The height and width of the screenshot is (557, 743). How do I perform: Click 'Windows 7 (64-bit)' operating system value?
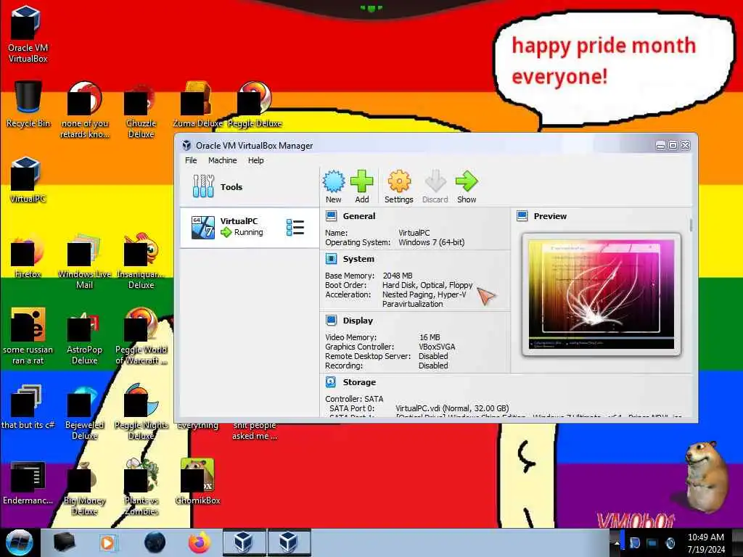click(x=431, y=242)
